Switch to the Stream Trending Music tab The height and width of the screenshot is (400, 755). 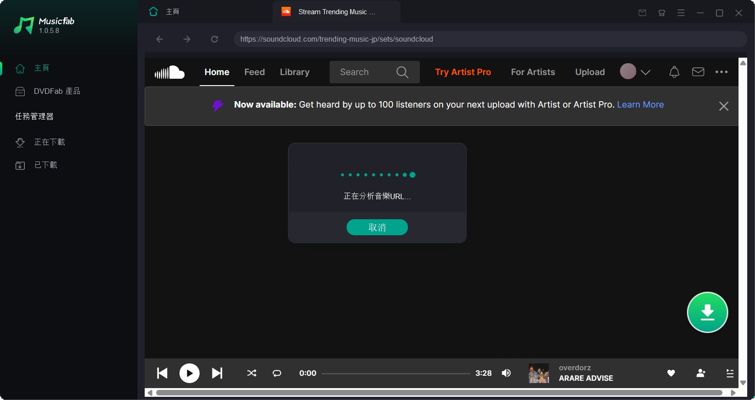pos(337,12)
